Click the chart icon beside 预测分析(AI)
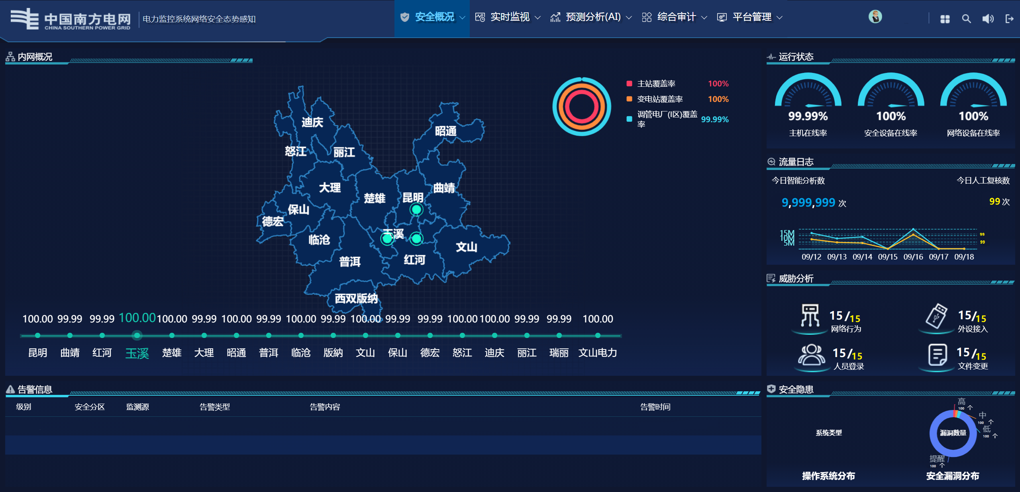1020x492 pixels. click(x=555, y=17)
